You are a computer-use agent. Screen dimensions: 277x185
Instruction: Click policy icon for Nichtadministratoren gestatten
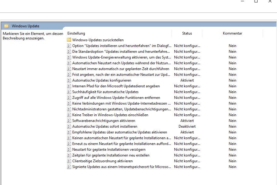69,109
